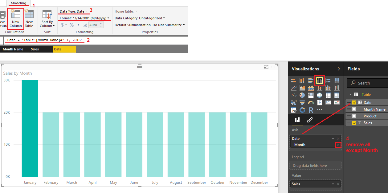Open the Fields well tab
The image size is (388, 193).
[x=297, y=120]
